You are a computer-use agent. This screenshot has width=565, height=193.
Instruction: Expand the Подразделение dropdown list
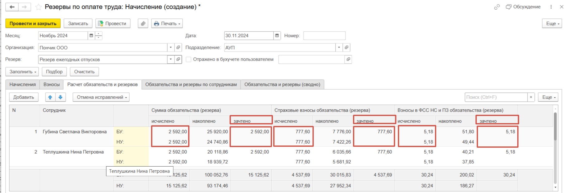pos(339,48)
